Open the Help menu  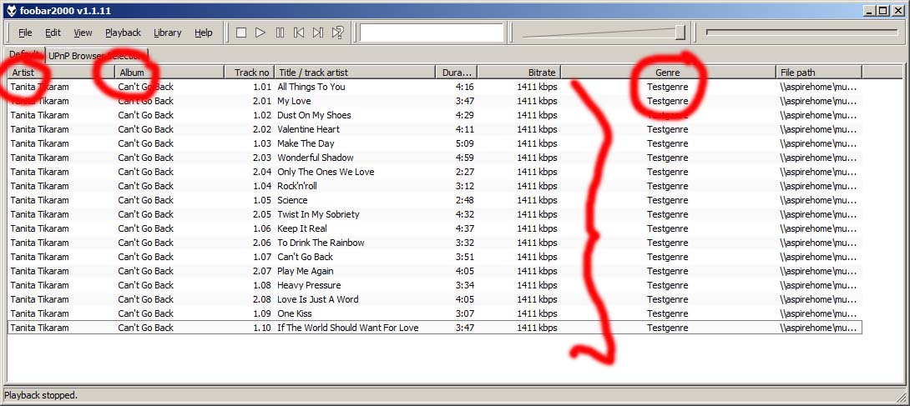pyautogui.click(x=204, y=33)
